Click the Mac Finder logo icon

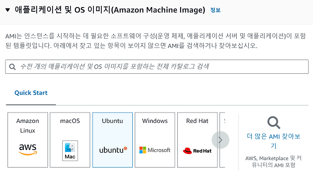pos(70,150)
